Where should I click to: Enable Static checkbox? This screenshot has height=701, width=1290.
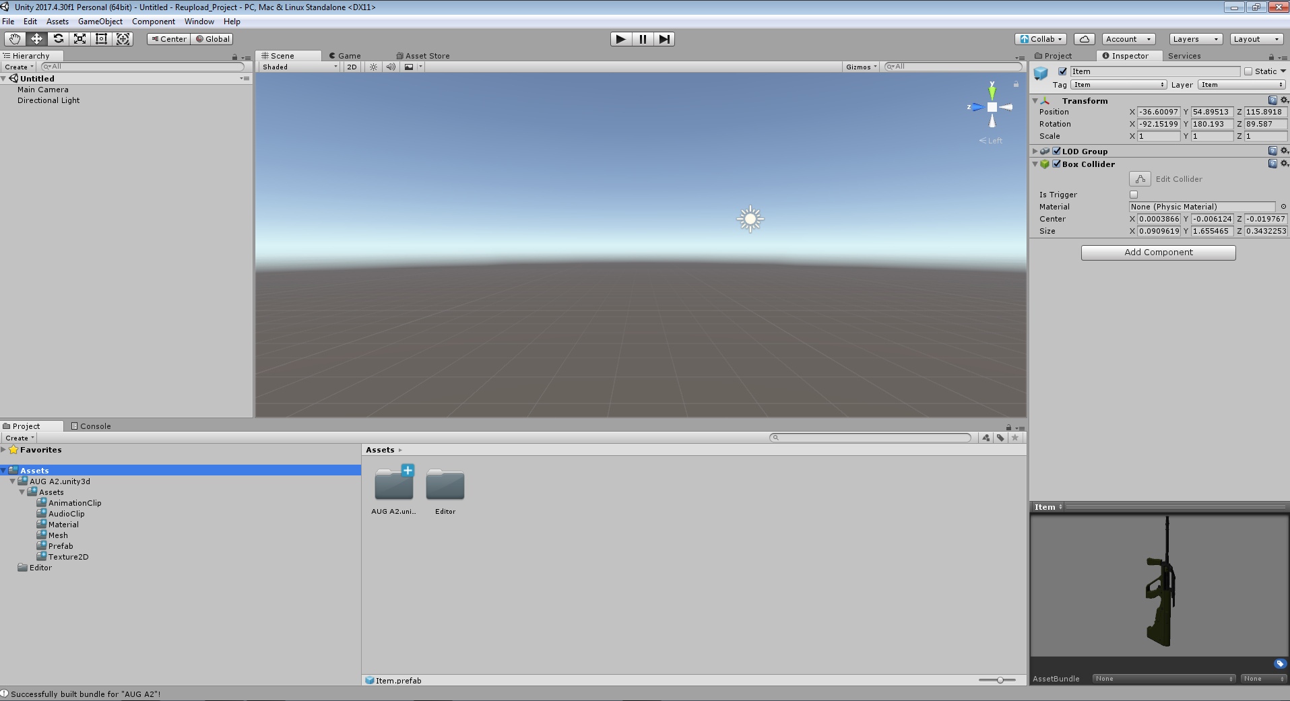tap(1248, 71)
